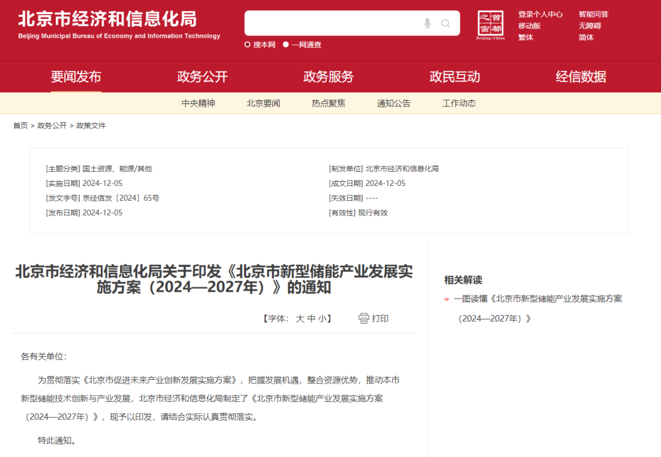The height and width of the screenshot is (457, 661).
Task: Set font size to 大
Action: [300, 319]
